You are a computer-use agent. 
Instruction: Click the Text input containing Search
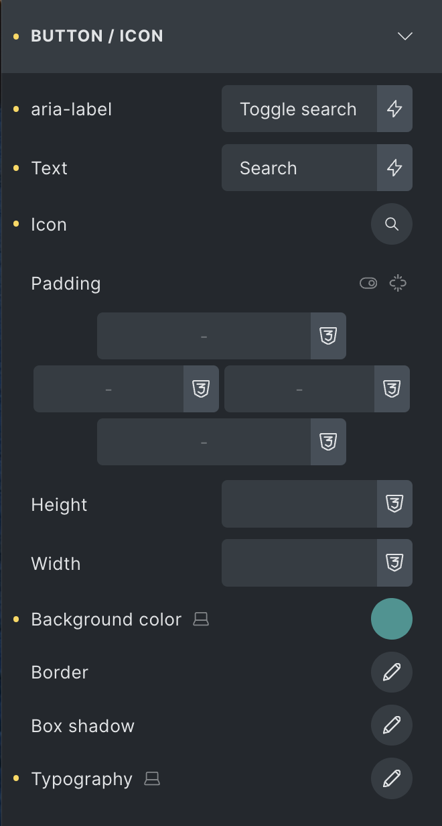click(x=299, y=168)
